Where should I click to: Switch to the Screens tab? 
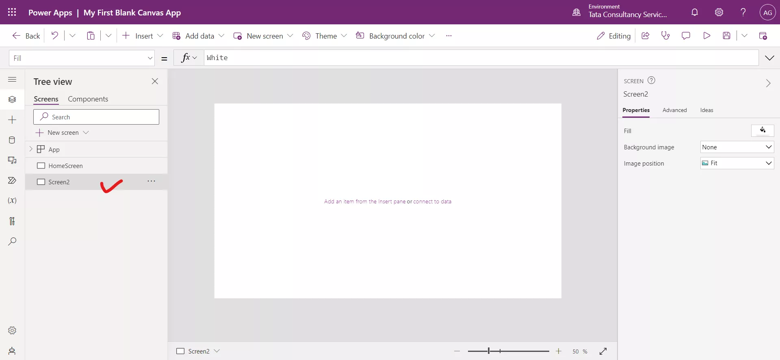coord(46,99)
